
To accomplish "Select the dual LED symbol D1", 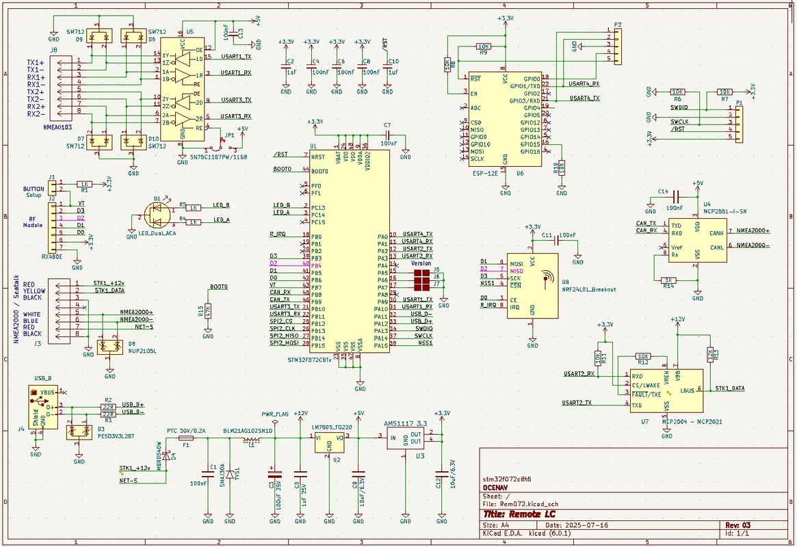I will coord(156,215).
